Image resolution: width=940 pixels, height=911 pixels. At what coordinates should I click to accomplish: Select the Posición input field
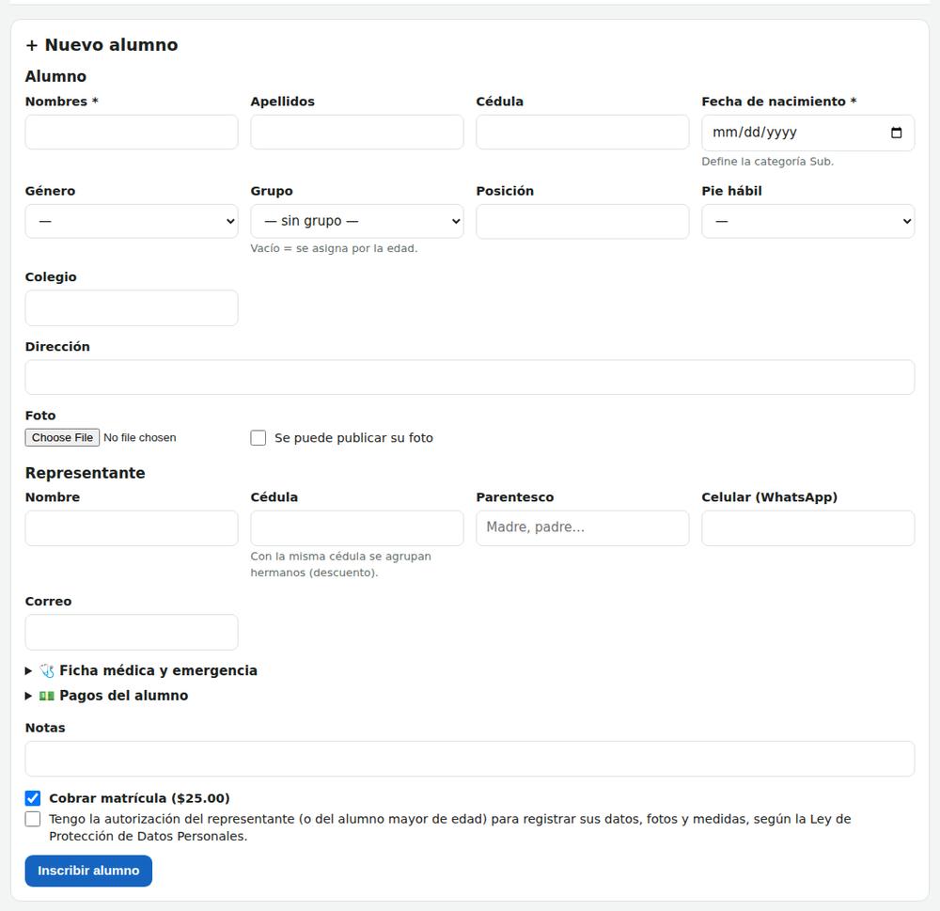pos(582,221)
